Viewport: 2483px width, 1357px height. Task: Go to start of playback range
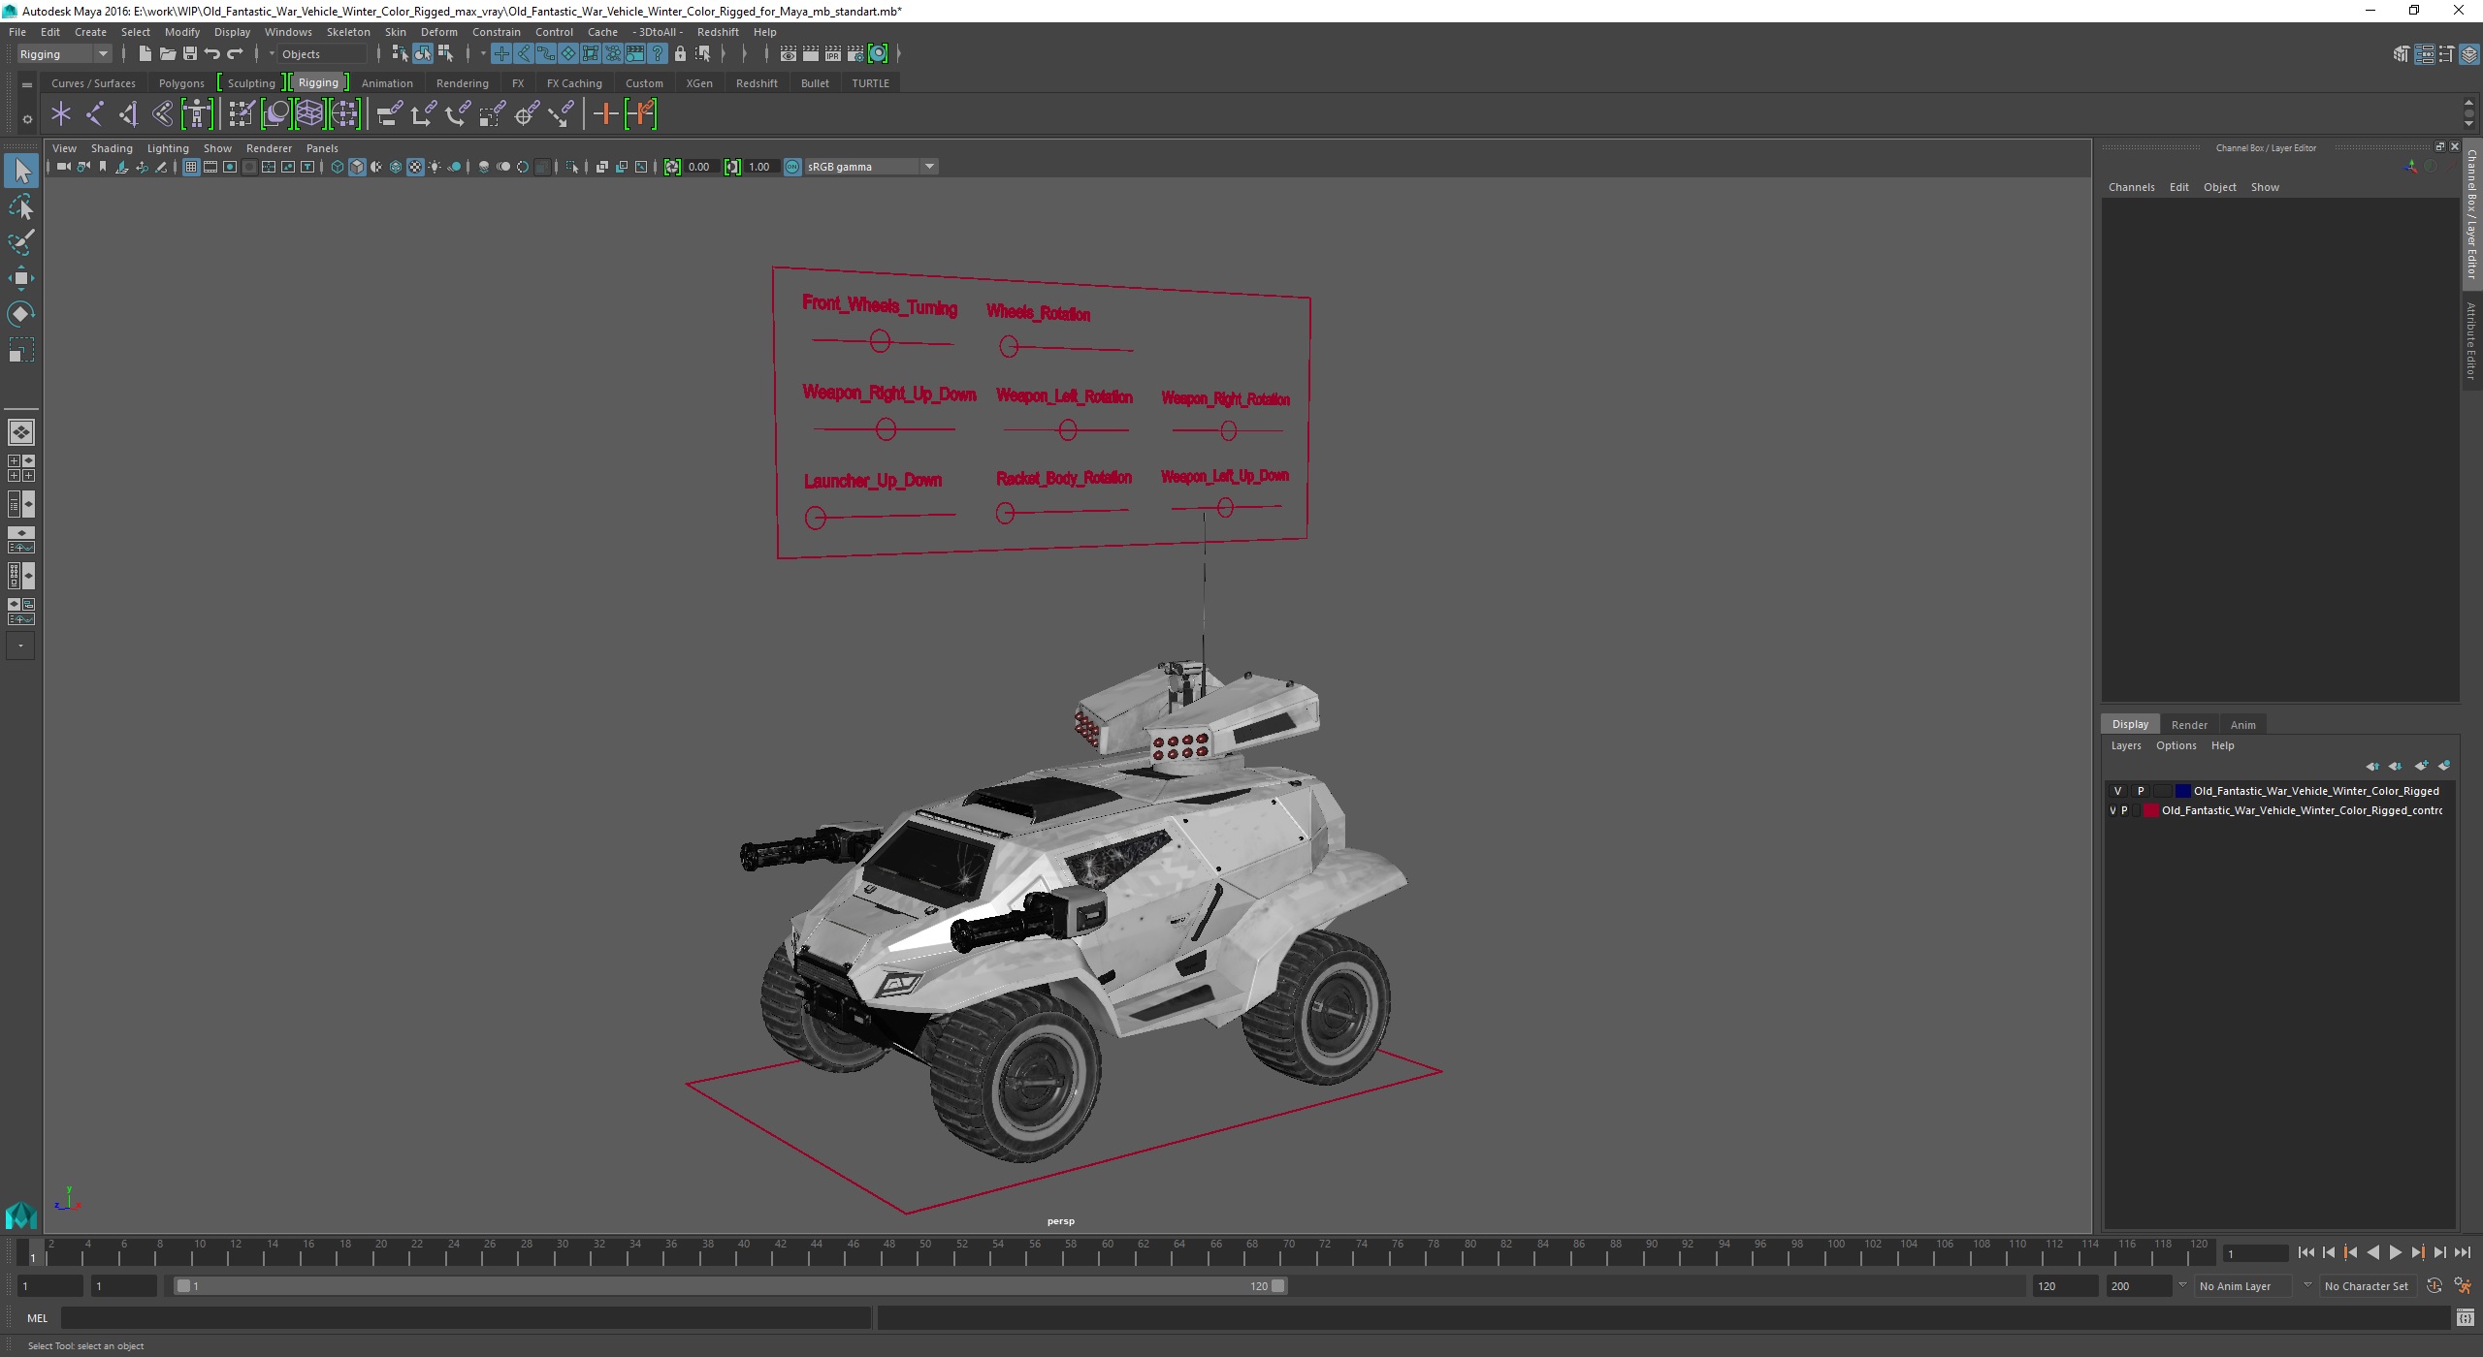point(2306,1253)
